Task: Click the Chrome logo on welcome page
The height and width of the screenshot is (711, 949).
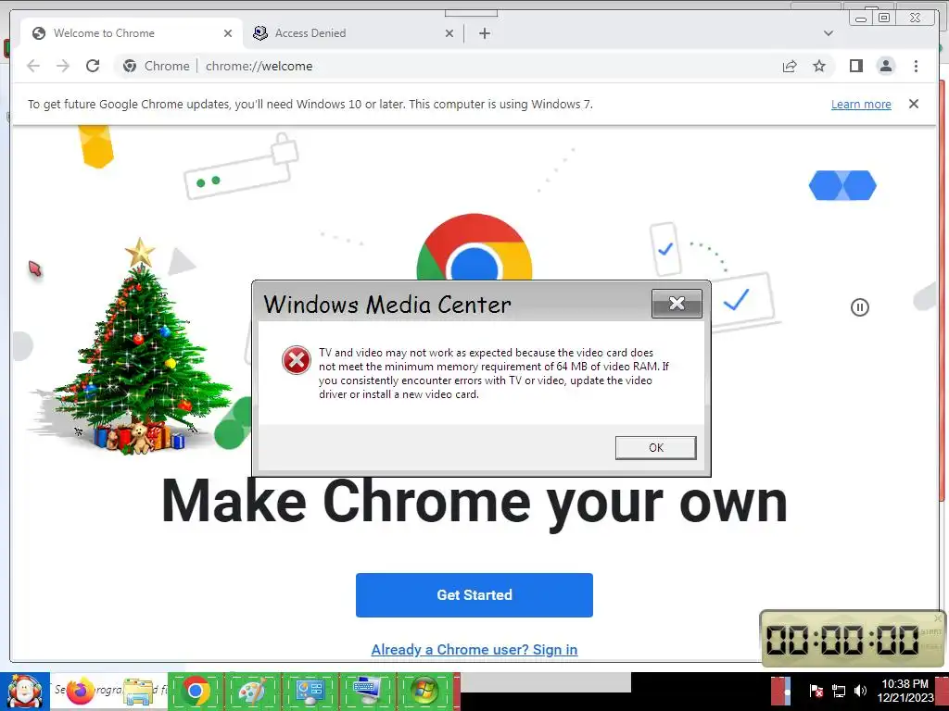Action: click(x=474, y=248)
